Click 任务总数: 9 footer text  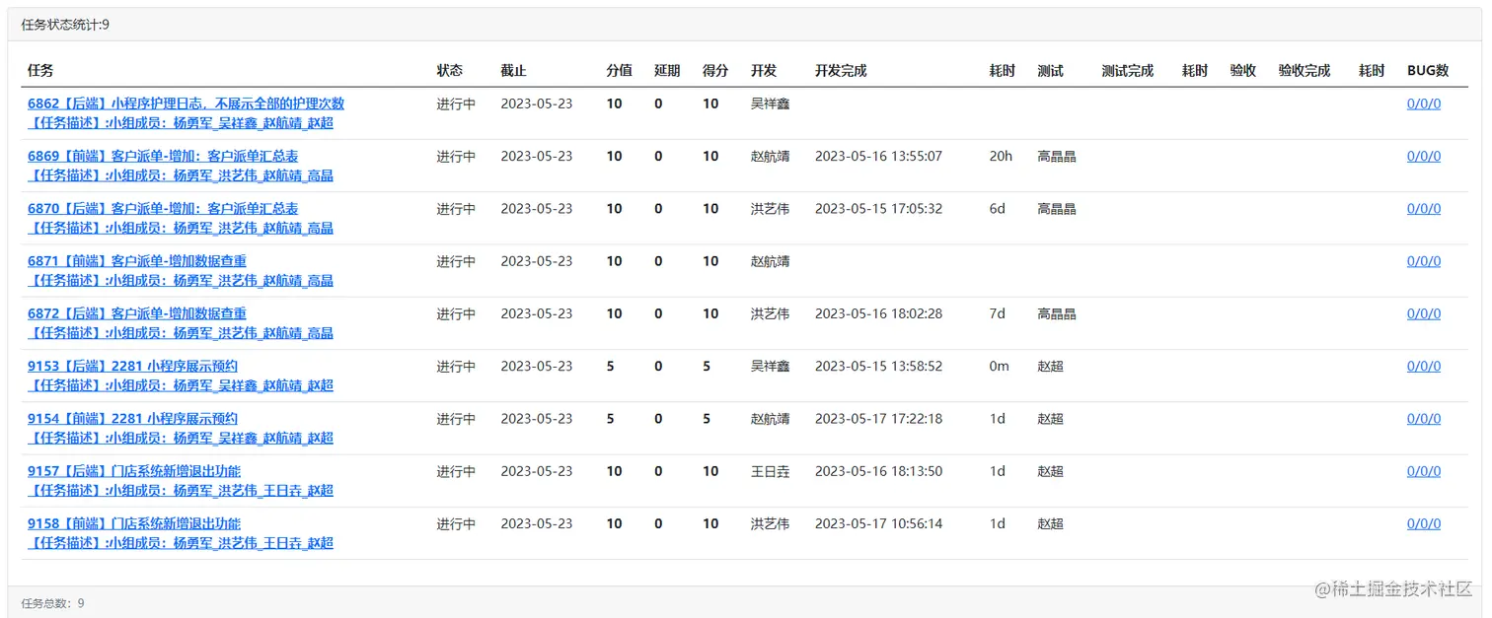(52, 603)
